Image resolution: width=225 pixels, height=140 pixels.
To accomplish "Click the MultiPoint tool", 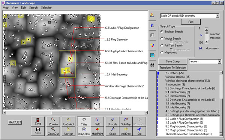I will [97, 131].
